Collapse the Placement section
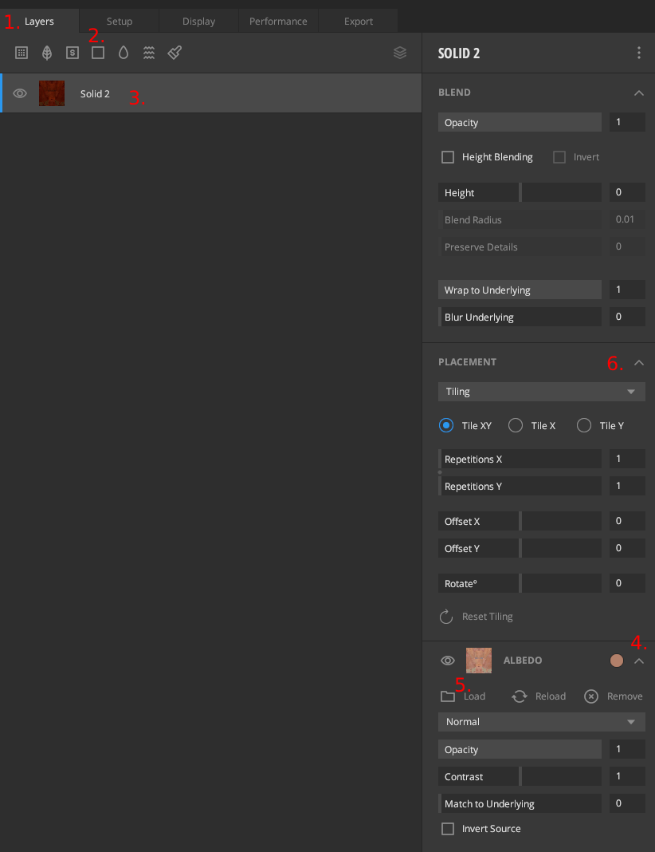The width and height of the screenshot is (655, 852). click(x=638, y=362)
